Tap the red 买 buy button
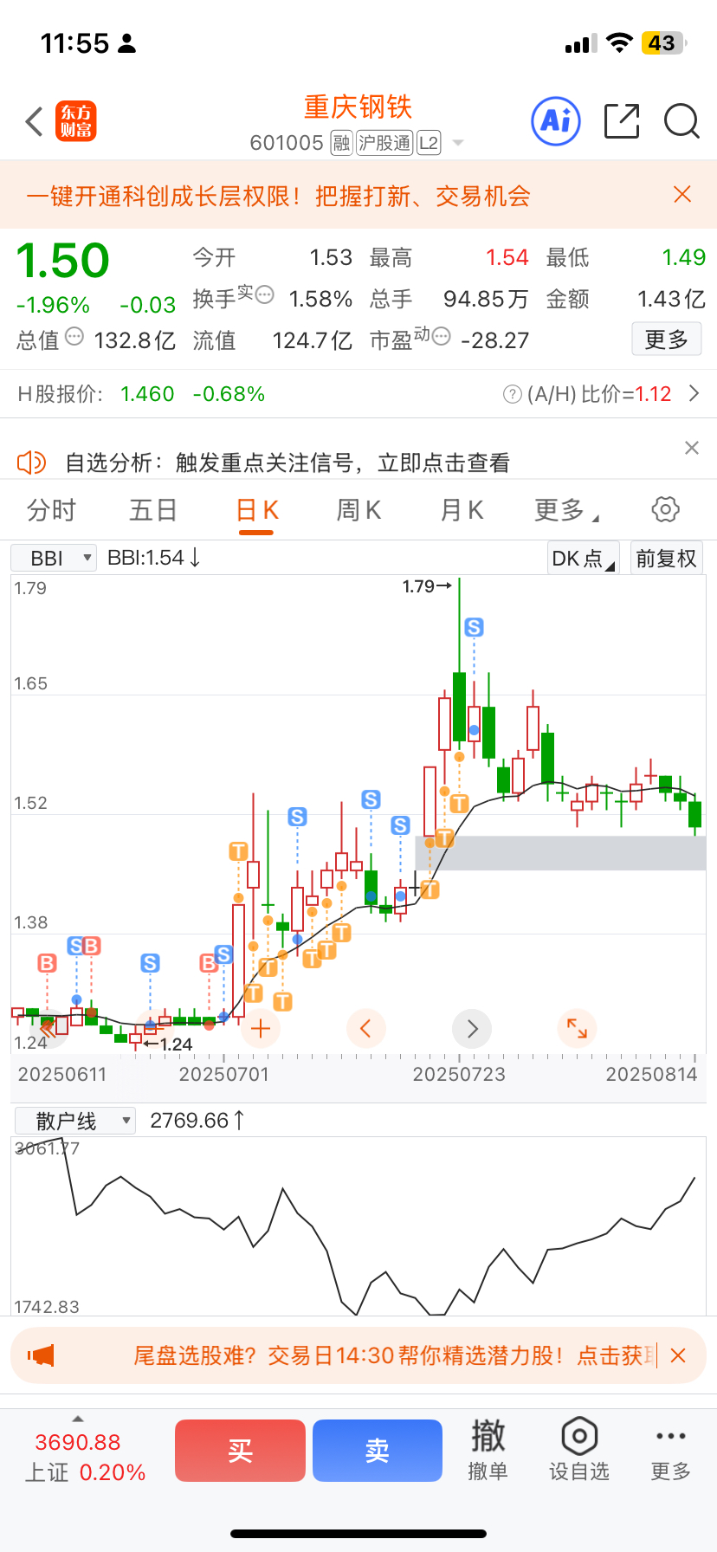Viewport: 717px width, 1552px height. point(240,1451)
